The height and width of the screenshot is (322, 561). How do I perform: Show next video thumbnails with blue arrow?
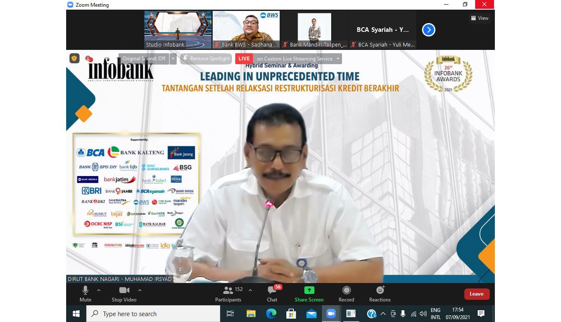[x=429, y=30]
